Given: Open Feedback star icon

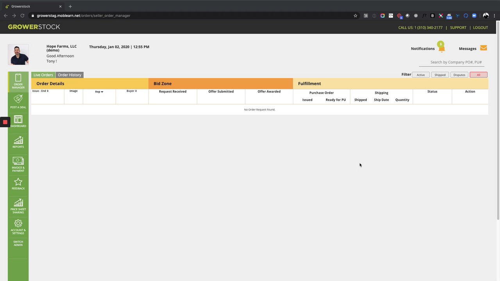Looking at the screenshot, I should (x=18, y=182).
